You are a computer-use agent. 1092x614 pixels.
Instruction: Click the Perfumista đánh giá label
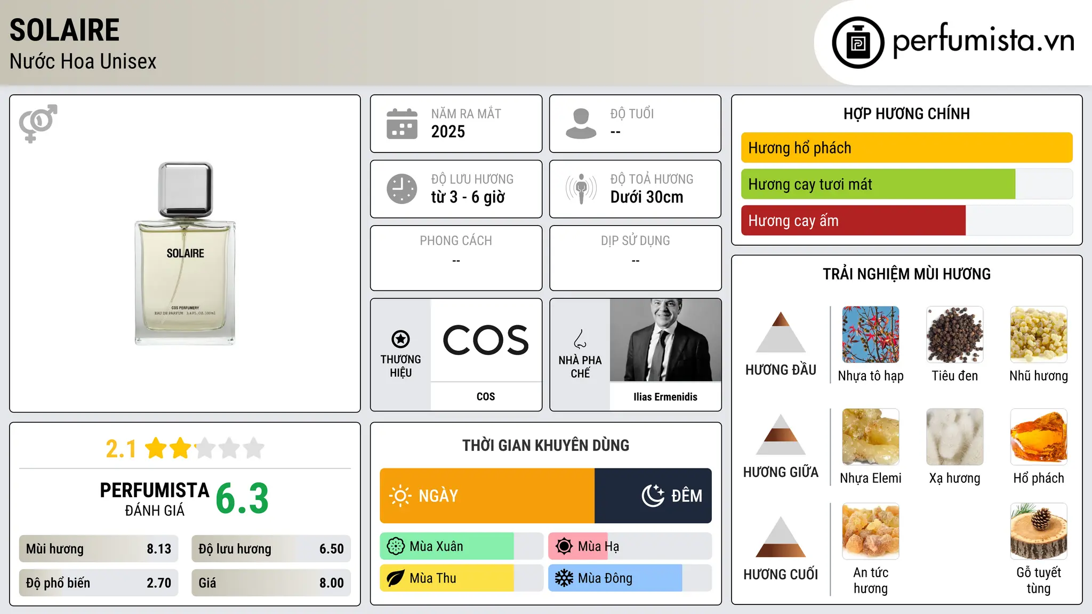(155, 499)
